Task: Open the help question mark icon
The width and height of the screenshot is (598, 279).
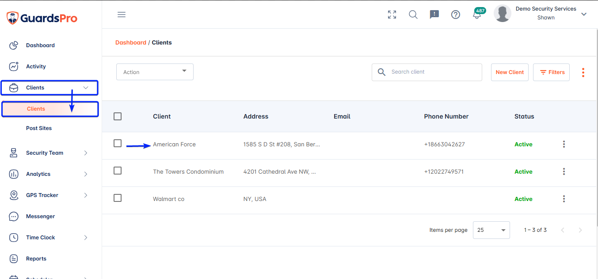Action: click(x=456, y=15)
